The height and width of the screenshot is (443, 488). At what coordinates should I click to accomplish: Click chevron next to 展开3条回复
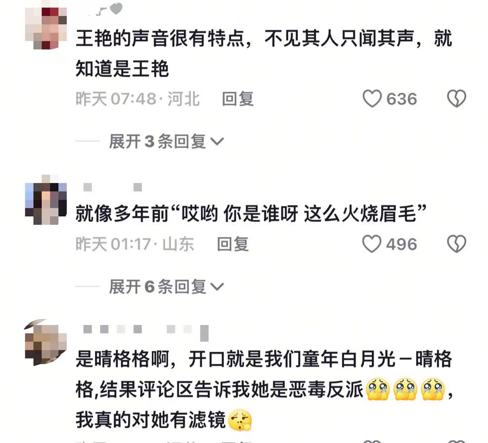(217, 142)
